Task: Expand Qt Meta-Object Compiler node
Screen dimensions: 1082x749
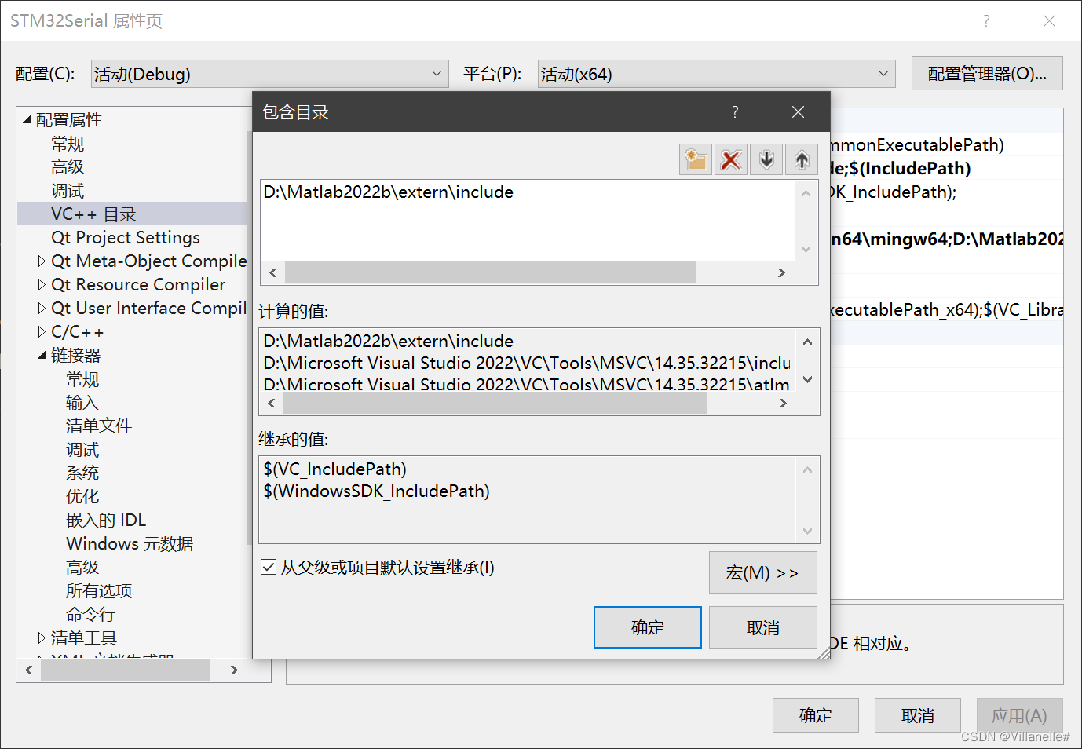Action: pyautogui.click(x=42, y=261)
